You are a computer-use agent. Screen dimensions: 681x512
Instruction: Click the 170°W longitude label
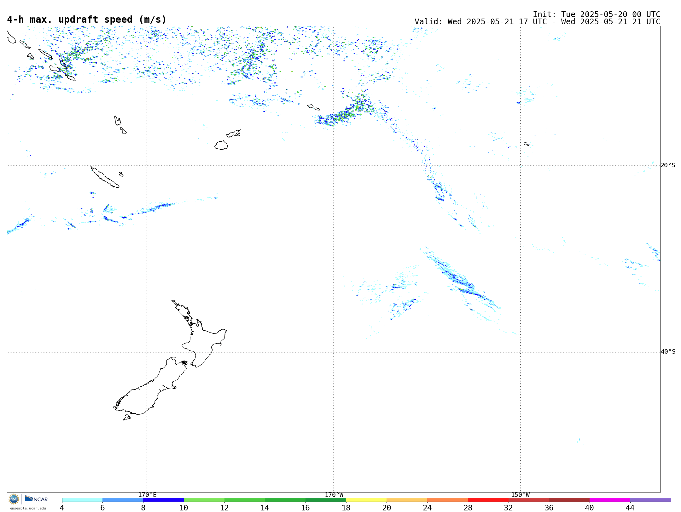click(334, 495)
